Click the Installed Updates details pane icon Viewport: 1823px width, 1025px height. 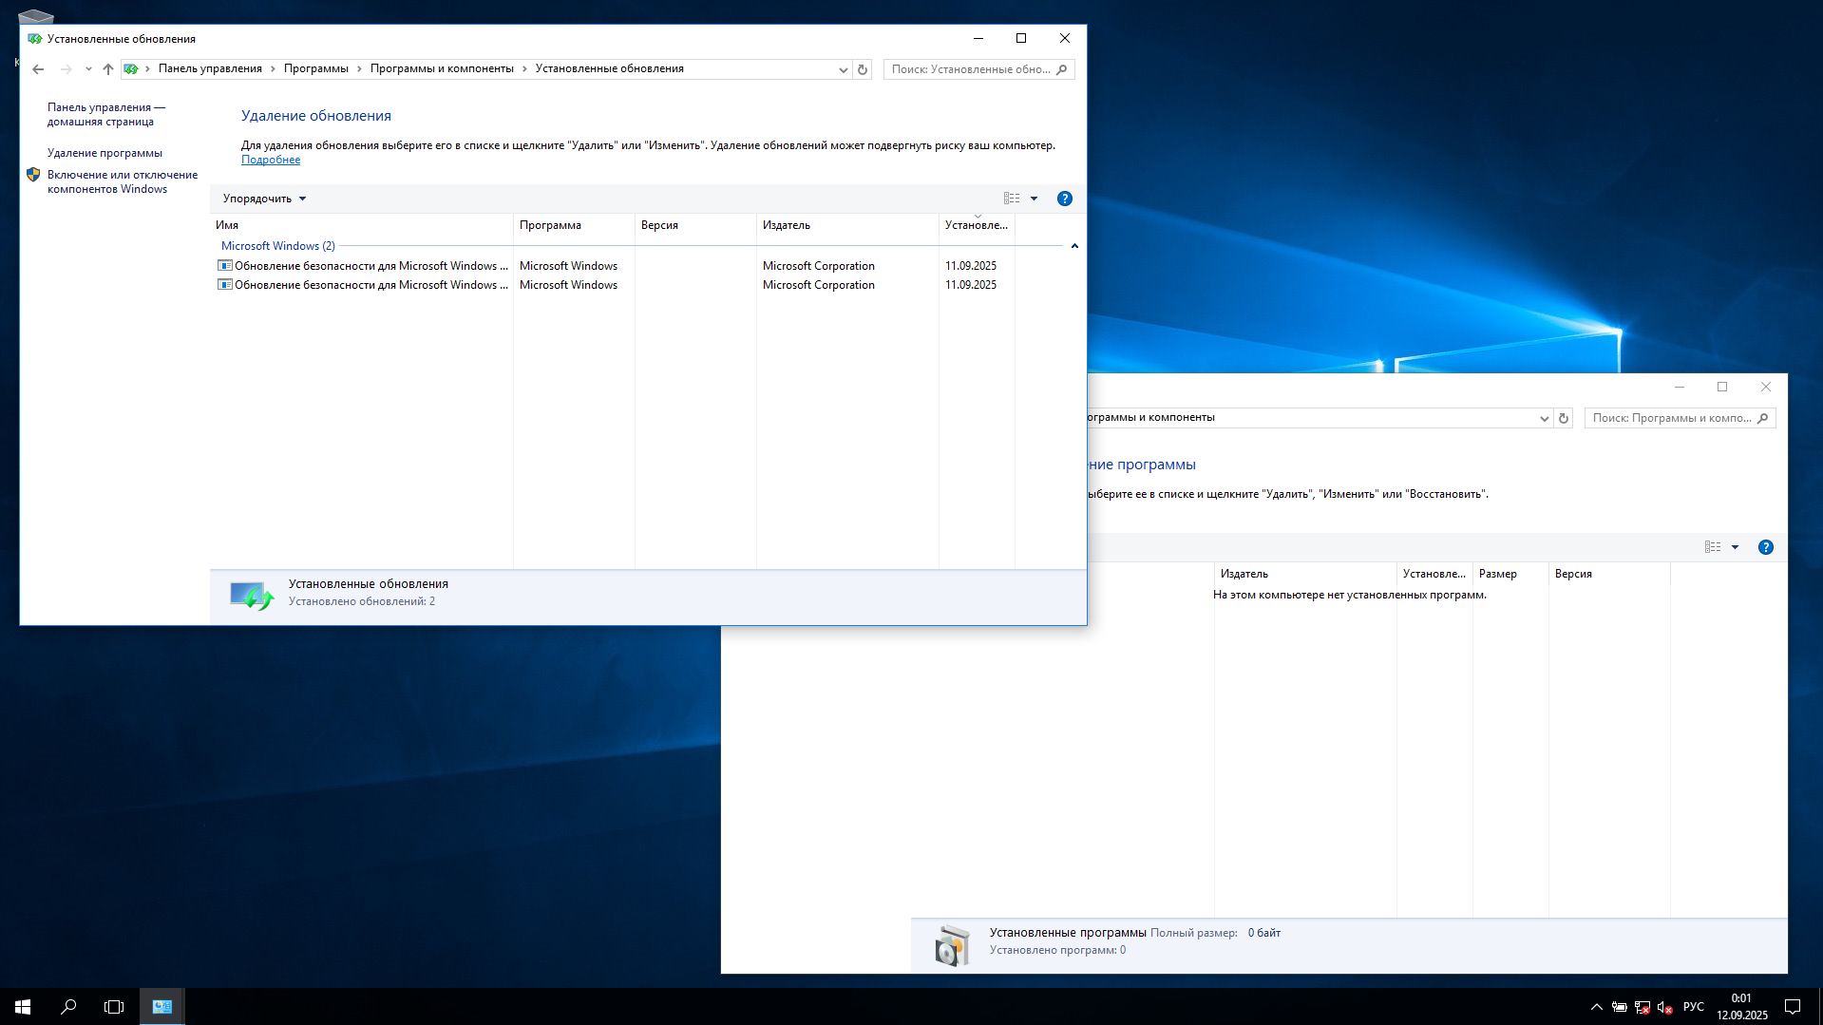click(252, 596)
